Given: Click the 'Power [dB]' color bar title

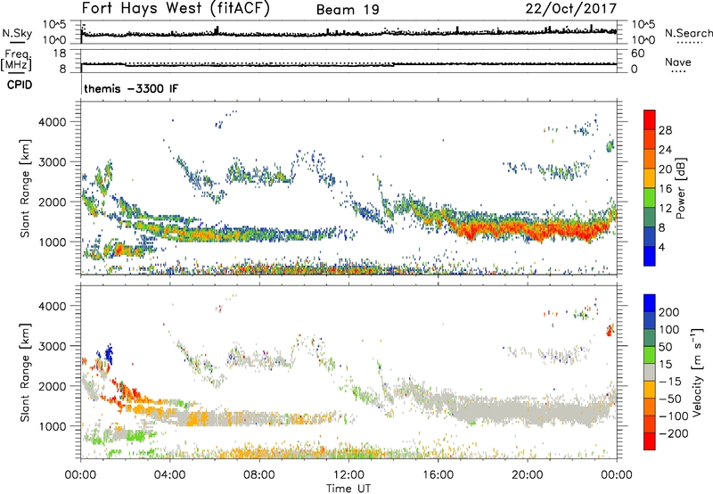Looking at the screenshot, I should tap(680, 188).
